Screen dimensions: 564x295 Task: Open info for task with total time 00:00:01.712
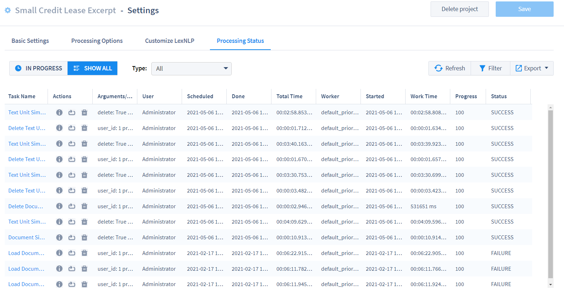(x=59, y=128)
